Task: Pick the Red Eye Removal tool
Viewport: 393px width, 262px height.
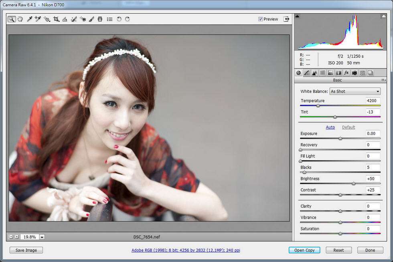Action: click(83, 19)
